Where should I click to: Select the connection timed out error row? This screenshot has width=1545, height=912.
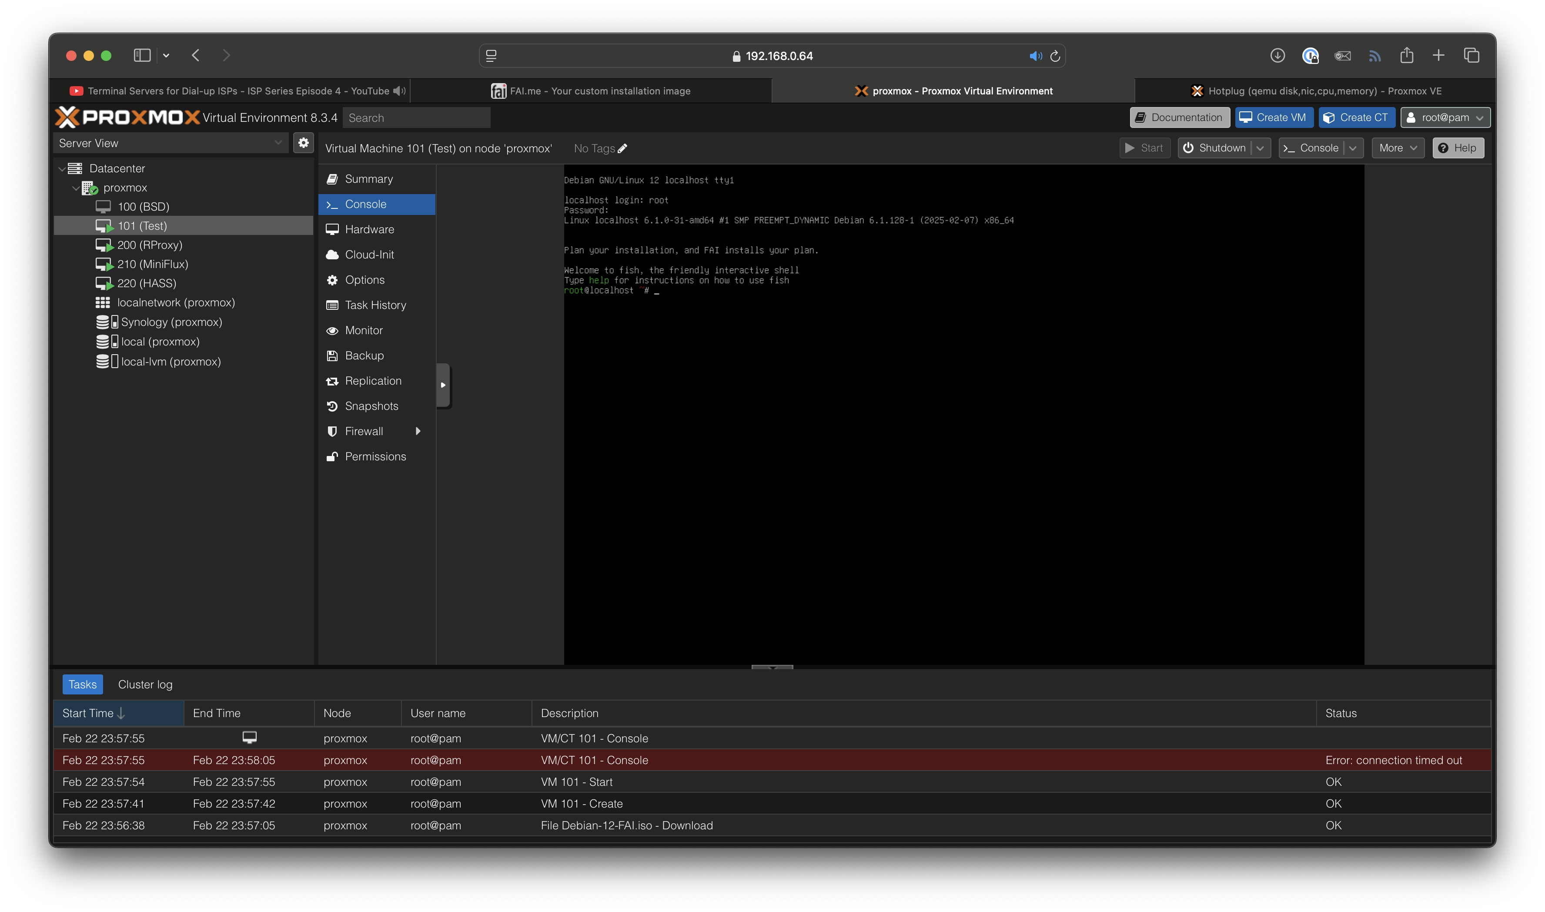pos(772,760)
